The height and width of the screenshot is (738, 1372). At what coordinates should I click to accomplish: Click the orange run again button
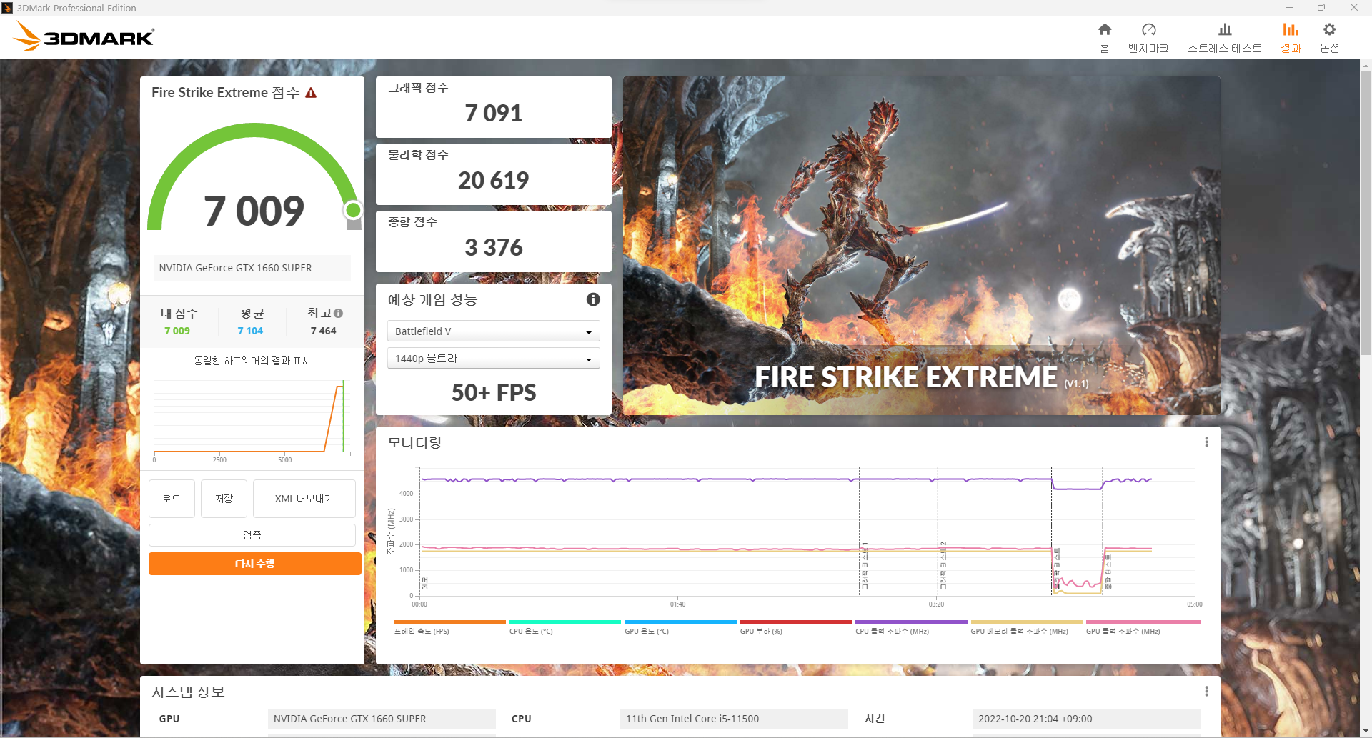[x=254, y=564]
